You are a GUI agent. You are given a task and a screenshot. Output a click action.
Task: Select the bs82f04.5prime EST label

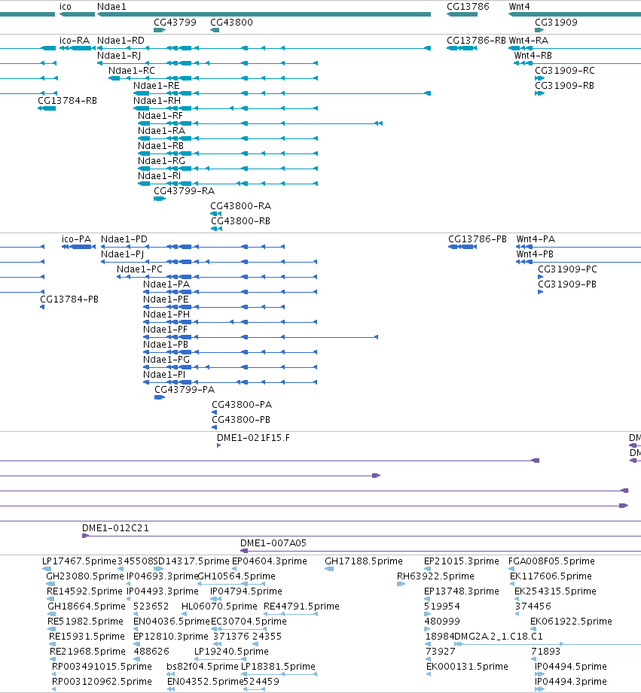(203, 666)
